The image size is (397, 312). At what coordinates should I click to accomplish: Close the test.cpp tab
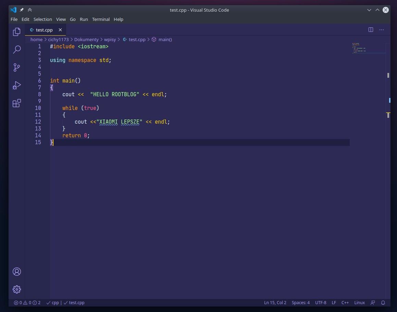pos(60,30)
